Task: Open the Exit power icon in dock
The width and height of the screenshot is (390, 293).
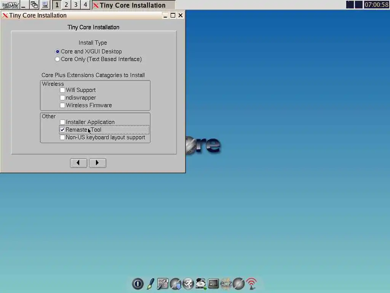Action: pos(137,283)
